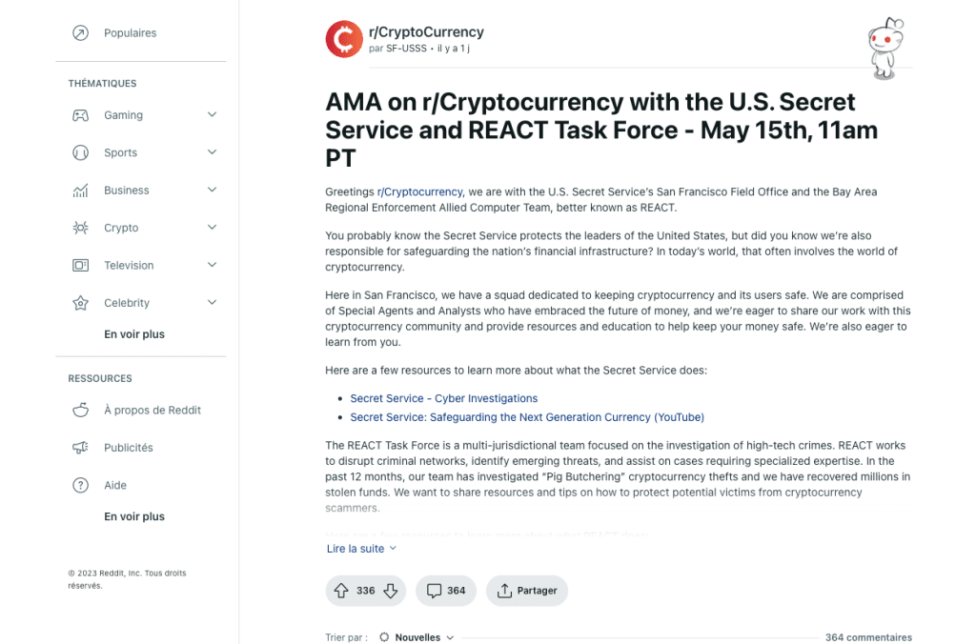This screenshot has width=976, height=644.
Task: Select the Celebrity topic label
Action: click(x=127, y=303)
